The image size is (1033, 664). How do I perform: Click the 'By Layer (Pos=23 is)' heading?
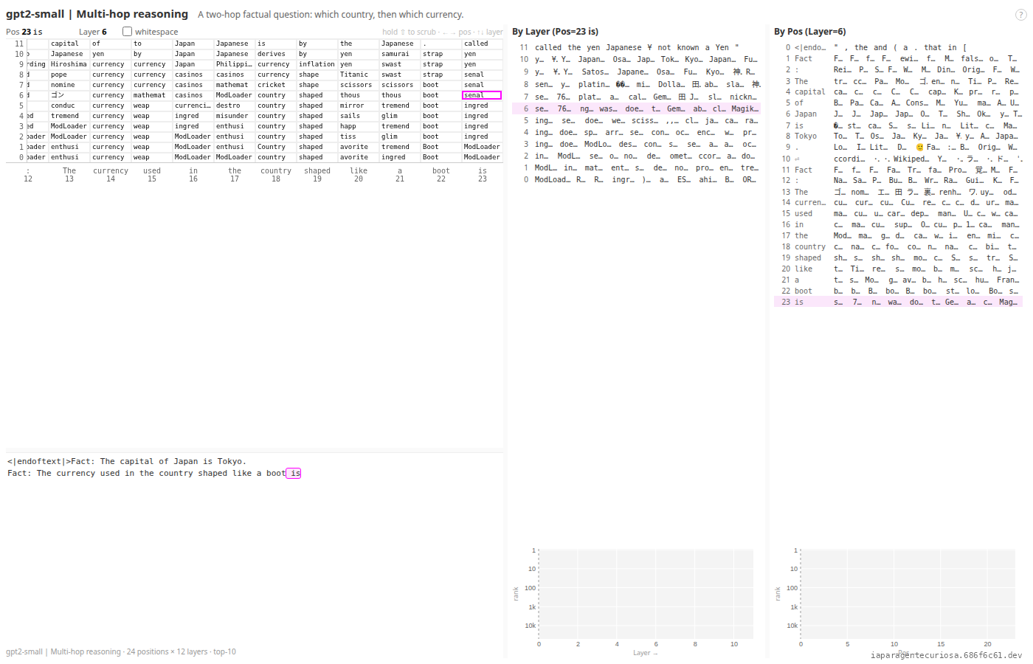point(556,32)
